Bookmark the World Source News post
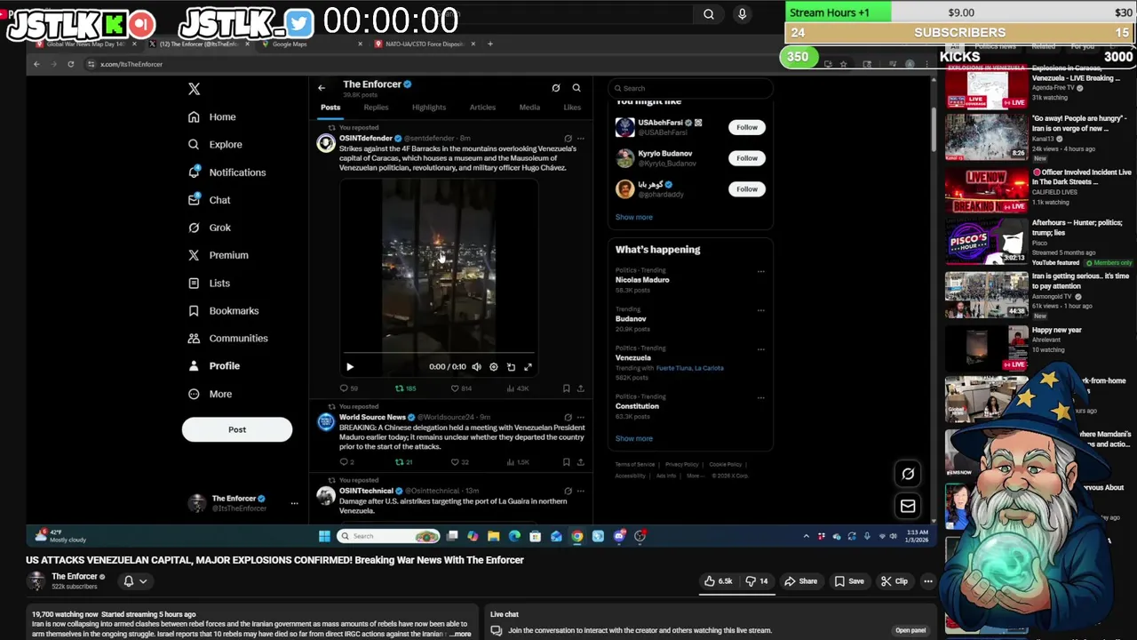Image resolution: width=1137 pixels, height=640 pixels. tap(566, 462)
